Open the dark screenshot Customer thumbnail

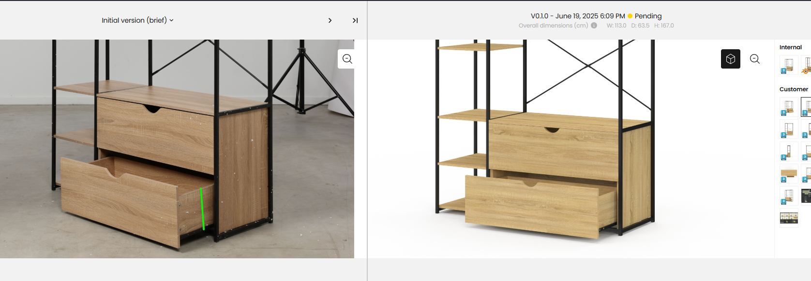point(807,196)
